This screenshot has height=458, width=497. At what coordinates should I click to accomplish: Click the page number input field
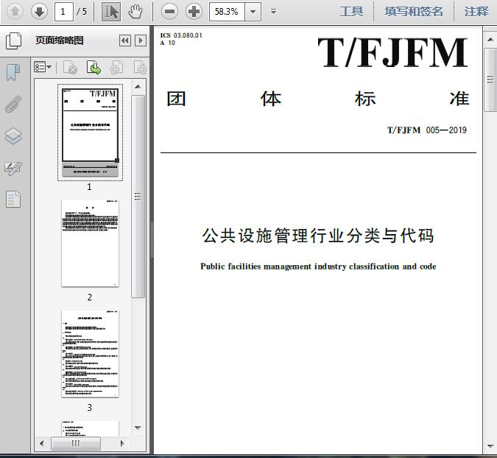pyautogui.click(x=64, y=11)
